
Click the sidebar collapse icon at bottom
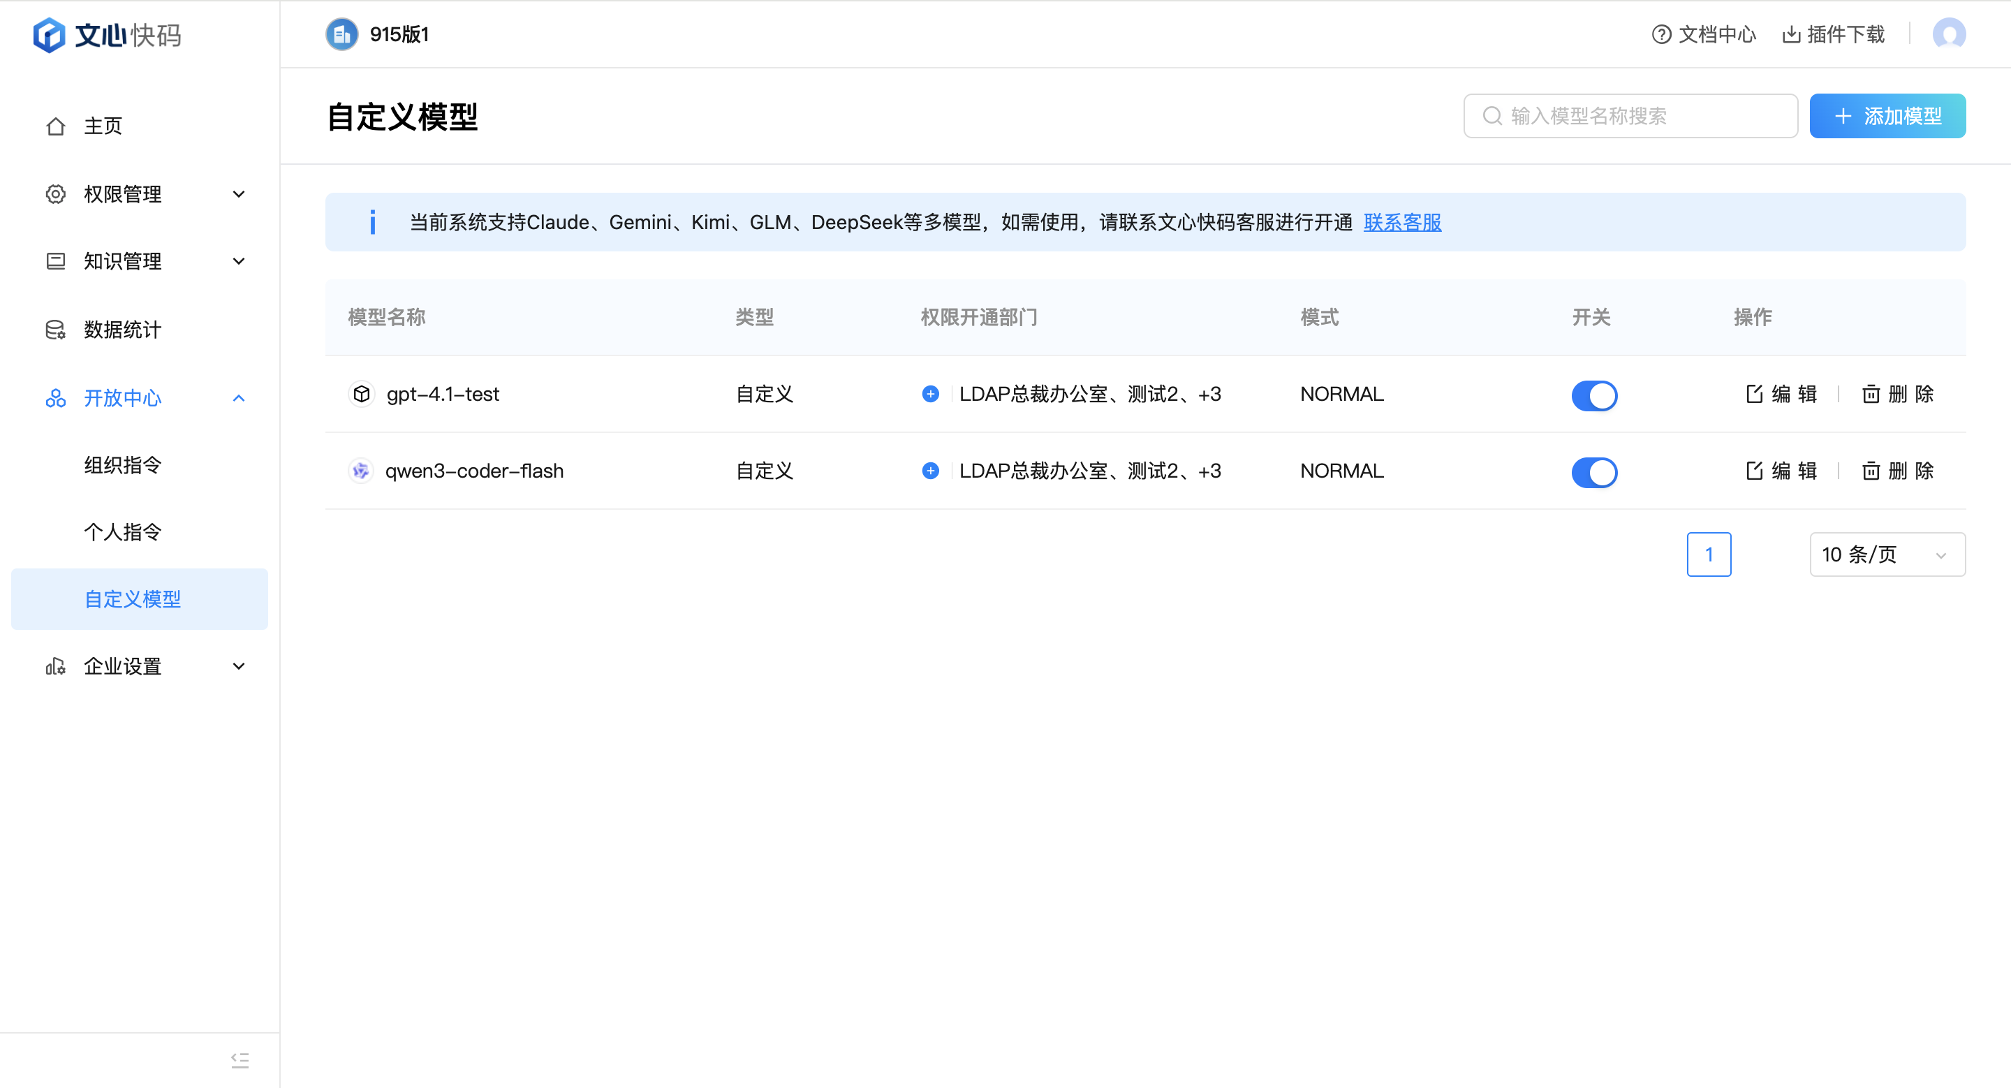[x=240, y=1060]
